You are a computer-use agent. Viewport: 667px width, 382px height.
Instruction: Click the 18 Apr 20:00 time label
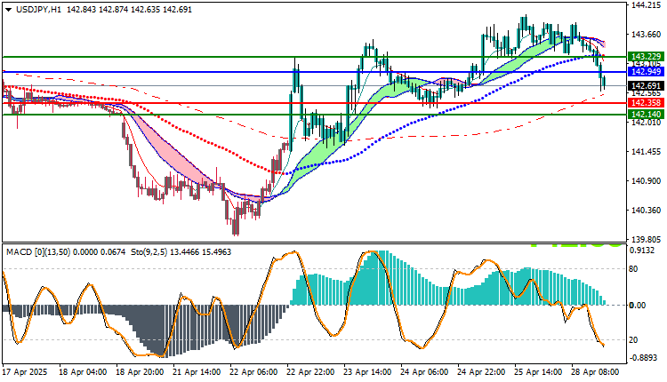140,372
